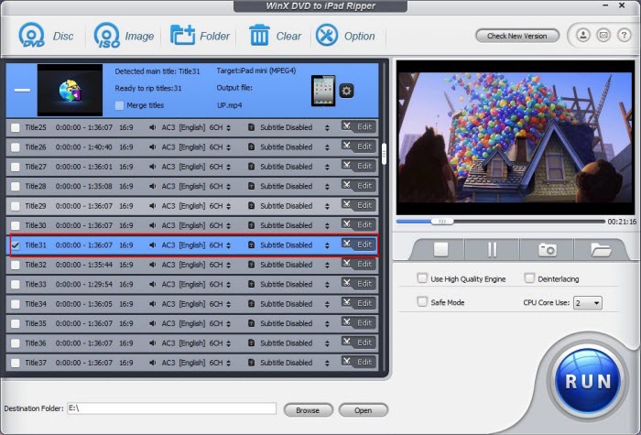Enable Use High Quality Engine
The width and height of the screenshot is (641, 435).
(x=422, y=278)
